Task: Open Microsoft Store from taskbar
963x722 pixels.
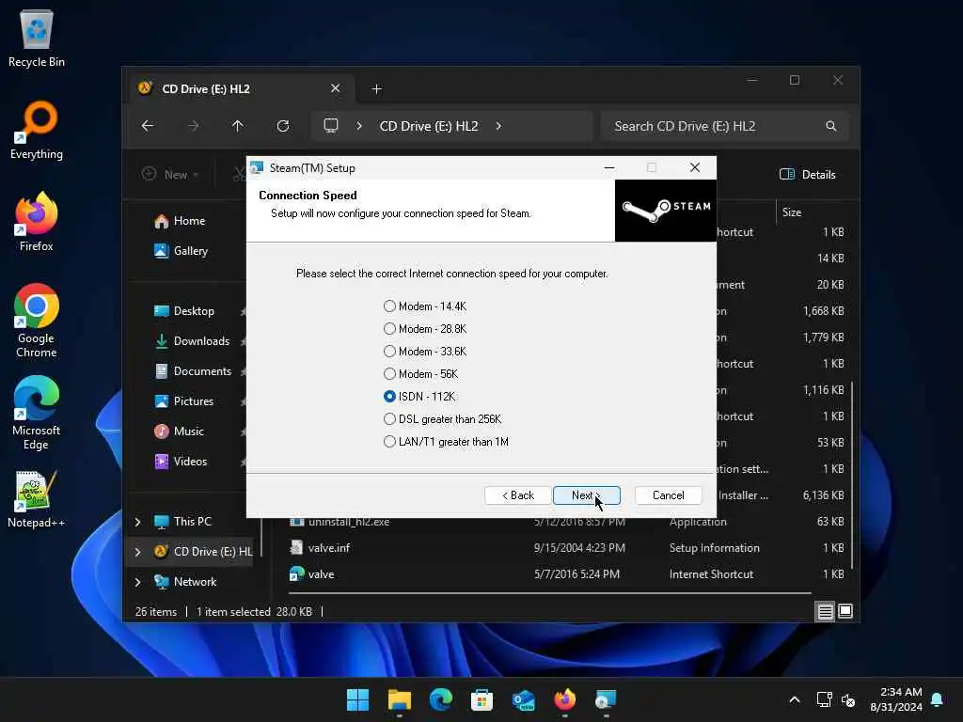Action: coord(481,699)
